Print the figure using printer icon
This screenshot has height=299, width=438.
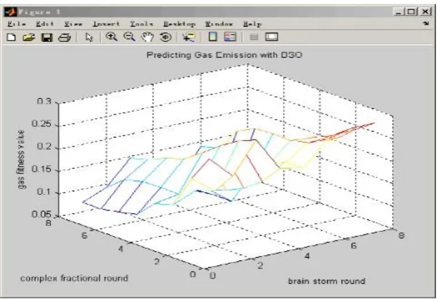[x=64, y=37]
